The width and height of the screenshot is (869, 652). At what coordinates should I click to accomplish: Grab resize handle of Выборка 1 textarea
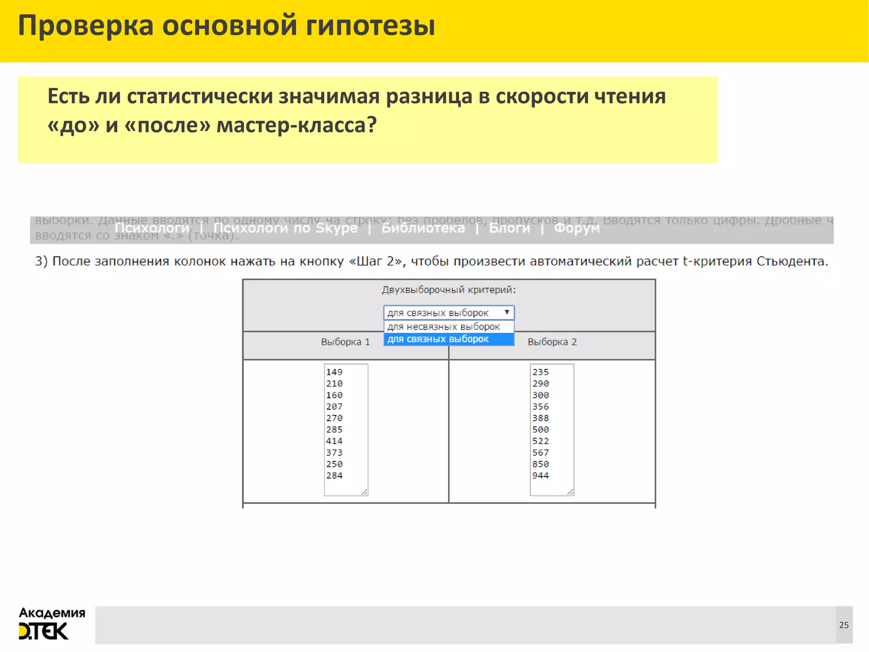pyautogui.click(x=364, y=492)
